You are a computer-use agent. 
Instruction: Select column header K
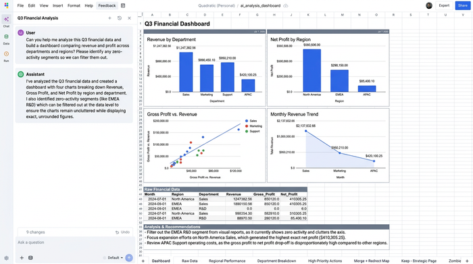pyautogui.click(x=308, y=15)
